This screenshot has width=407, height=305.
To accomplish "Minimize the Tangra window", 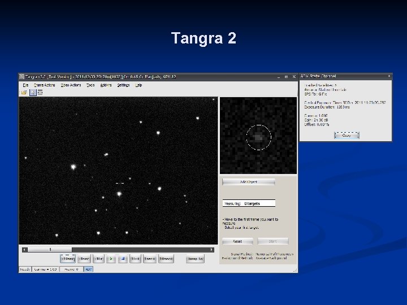I will coord(279,77).
